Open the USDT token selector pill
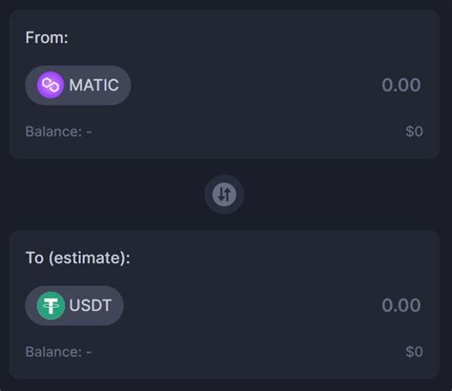 click(x=74, y=305)
